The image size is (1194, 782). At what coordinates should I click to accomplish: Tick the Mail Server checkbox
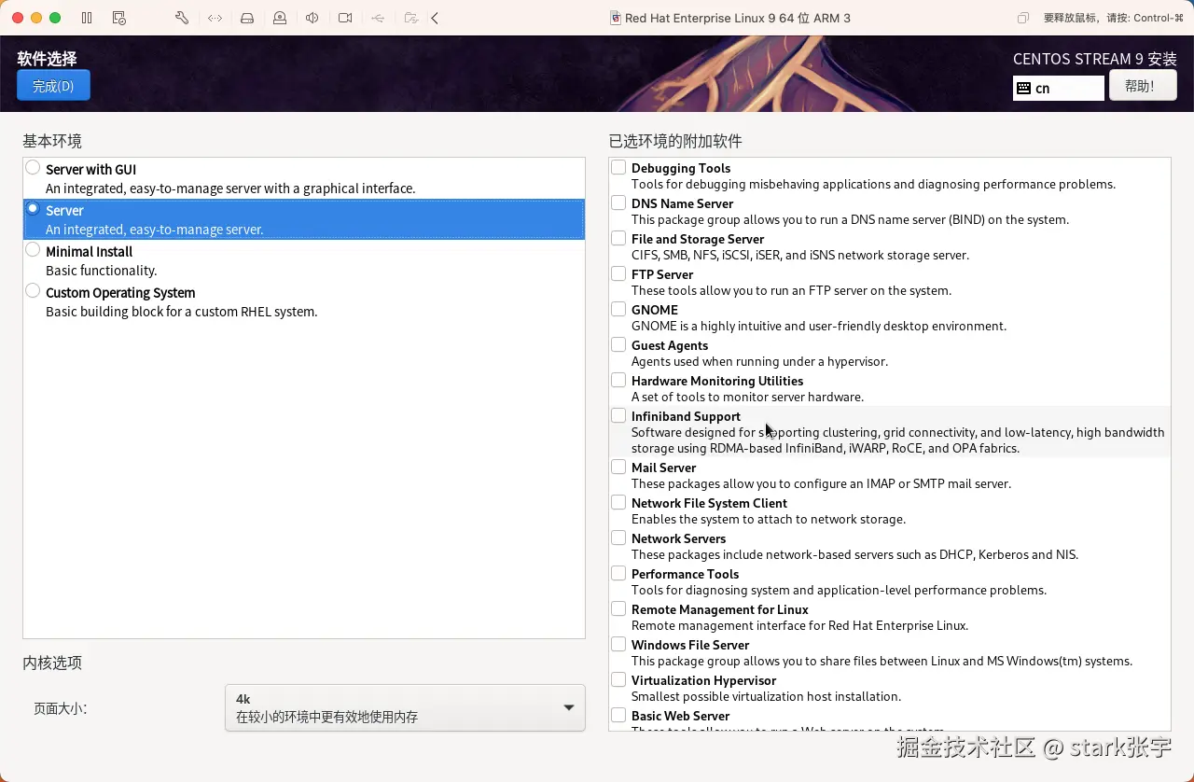(618, 467)
